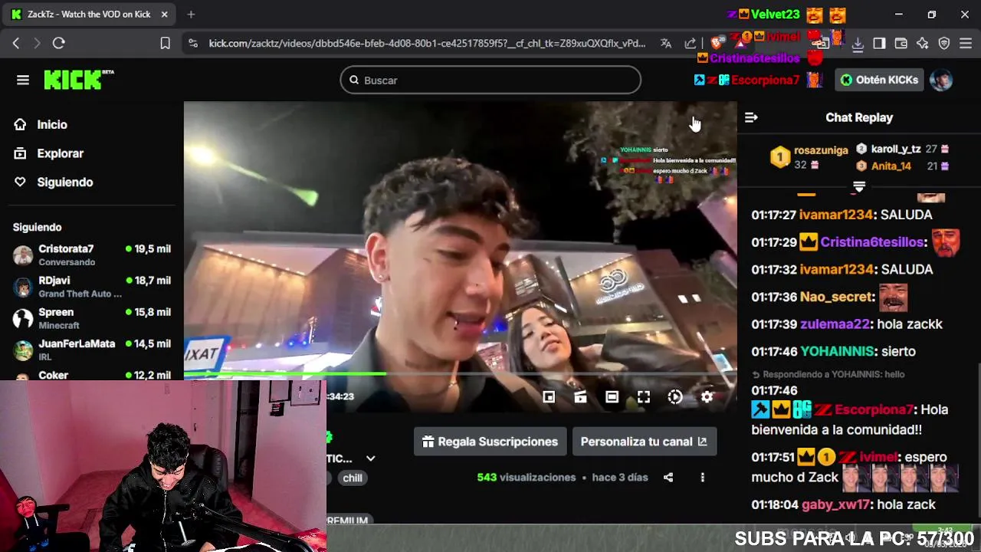Open playback speed control in player
The image size is (981, 552).
tap(675, 396)
